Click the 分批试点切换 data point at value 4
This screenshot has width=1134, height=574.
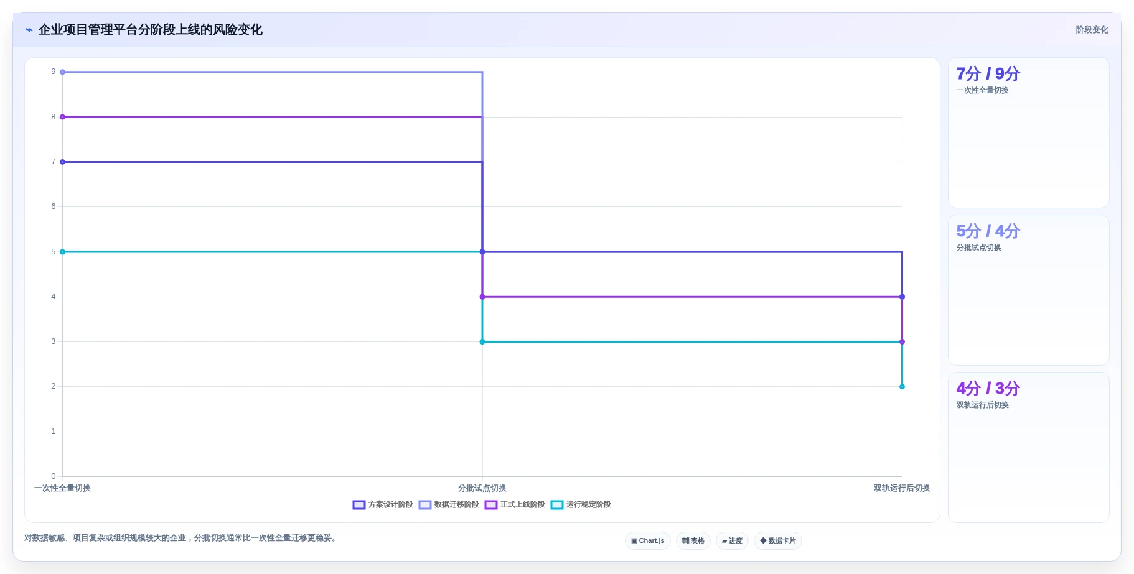[x=482, y=297]
